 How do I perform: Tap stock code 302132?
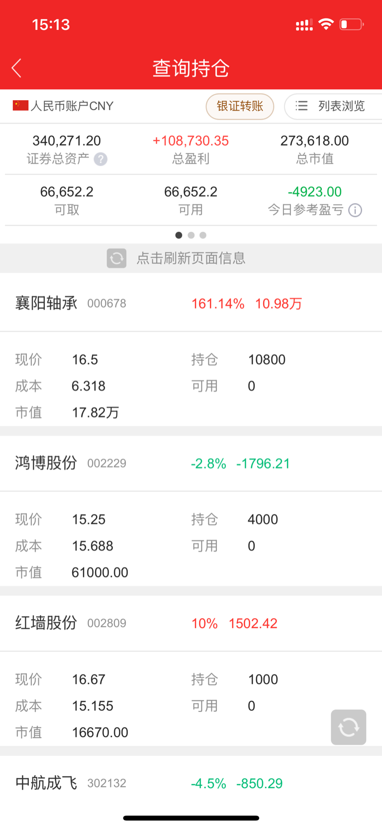pos(107,784)
